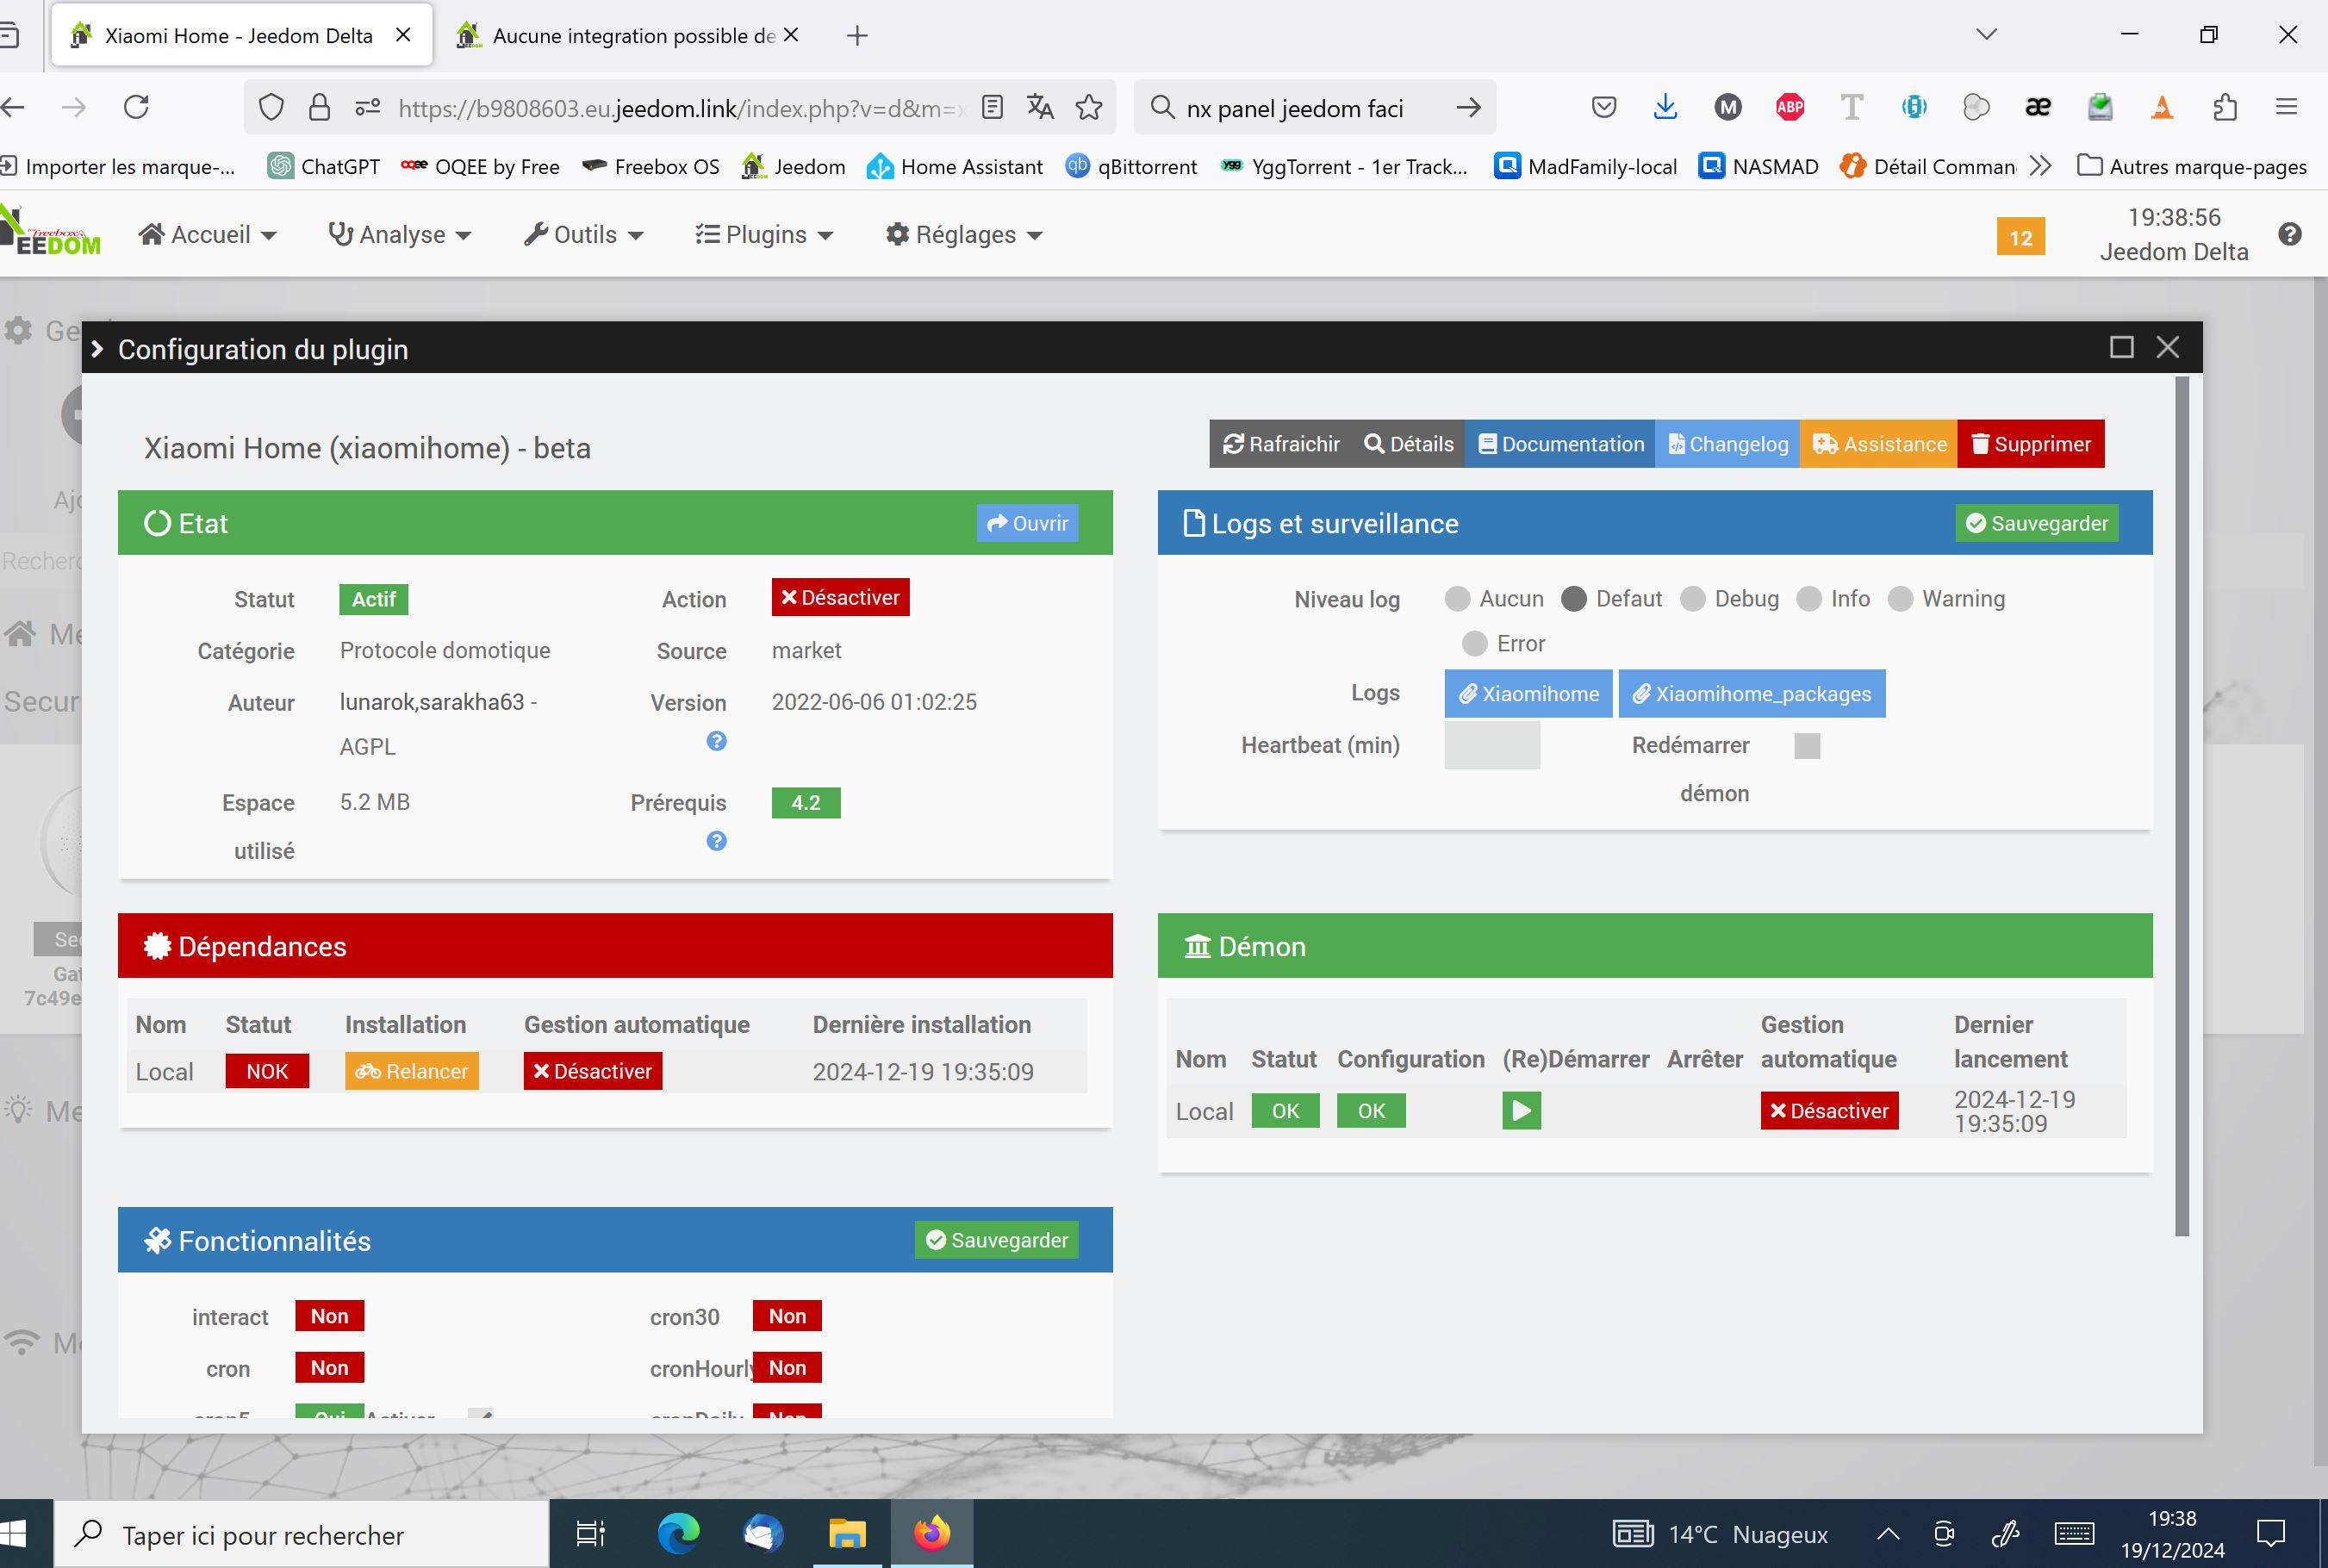Open the Xiaomihome_packages log
The height and width of the screenshot is (1568, 2328).
tap(1751, 693)
